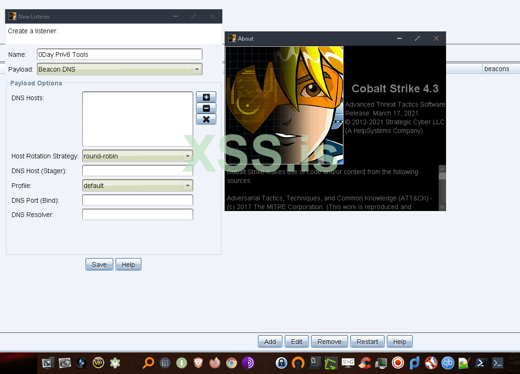Open the image editor pencil icon in taskbar
520x374 pixels.
[464, 363]
